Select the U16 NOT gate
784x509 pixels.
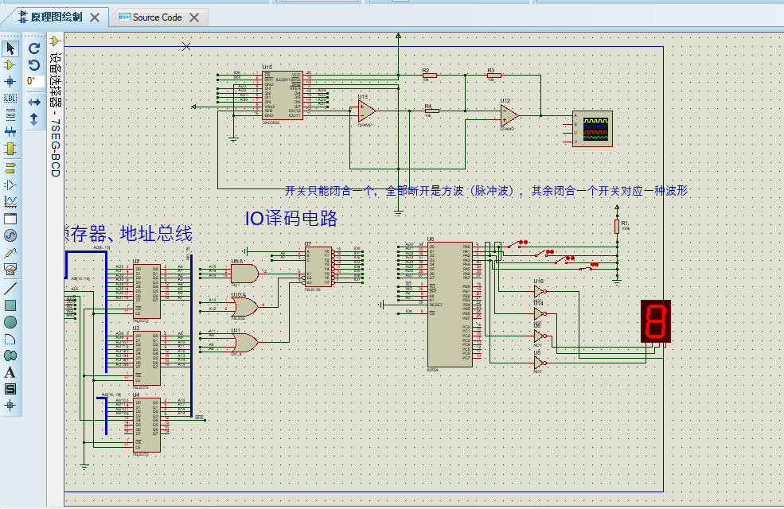[x=540, y=291]
